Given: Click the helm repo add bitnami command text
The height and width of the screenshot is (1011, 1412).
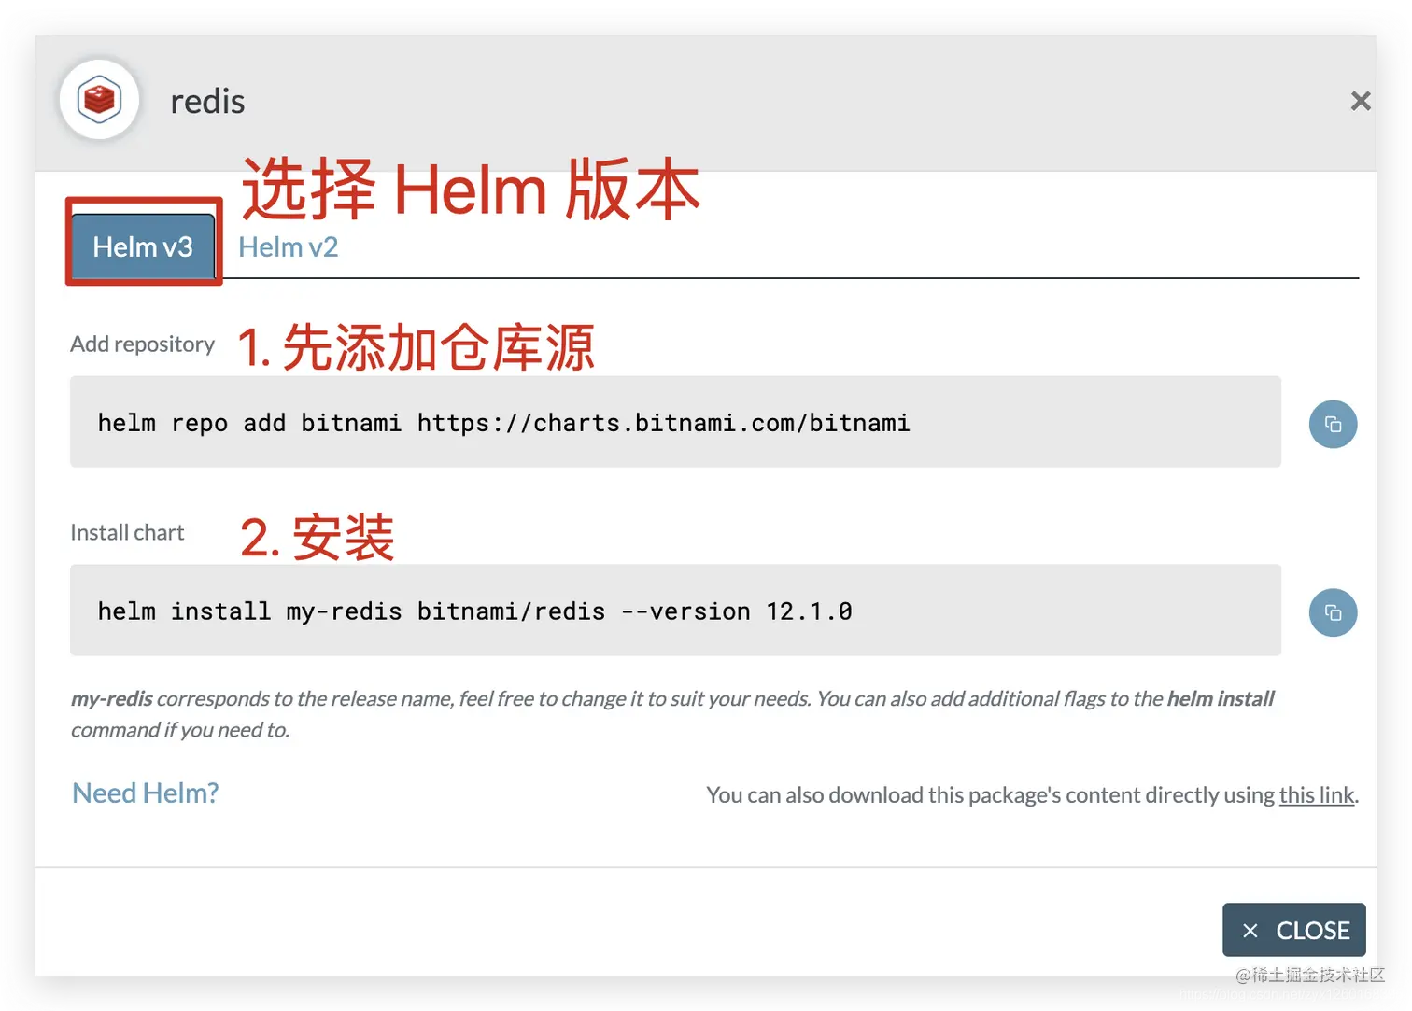Looking at the screenshot, I should (x=503, y=423).
